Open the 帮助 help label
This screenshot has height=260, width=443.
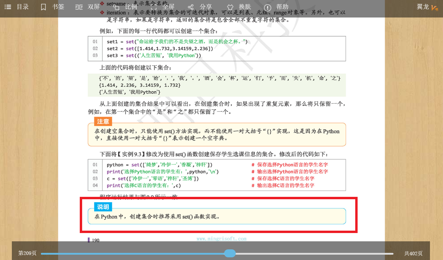point(282,7)
